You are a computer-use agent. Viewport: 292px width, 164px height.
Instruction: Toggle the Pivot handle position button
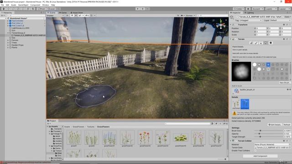pos(41,9)
